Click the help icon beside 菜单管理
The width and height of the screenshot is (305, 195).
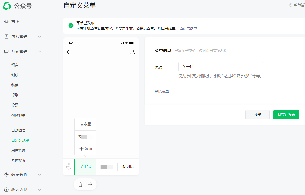291,5
